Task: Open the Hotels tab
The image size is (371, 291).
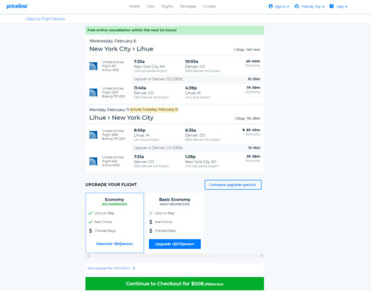Action: 135,6
